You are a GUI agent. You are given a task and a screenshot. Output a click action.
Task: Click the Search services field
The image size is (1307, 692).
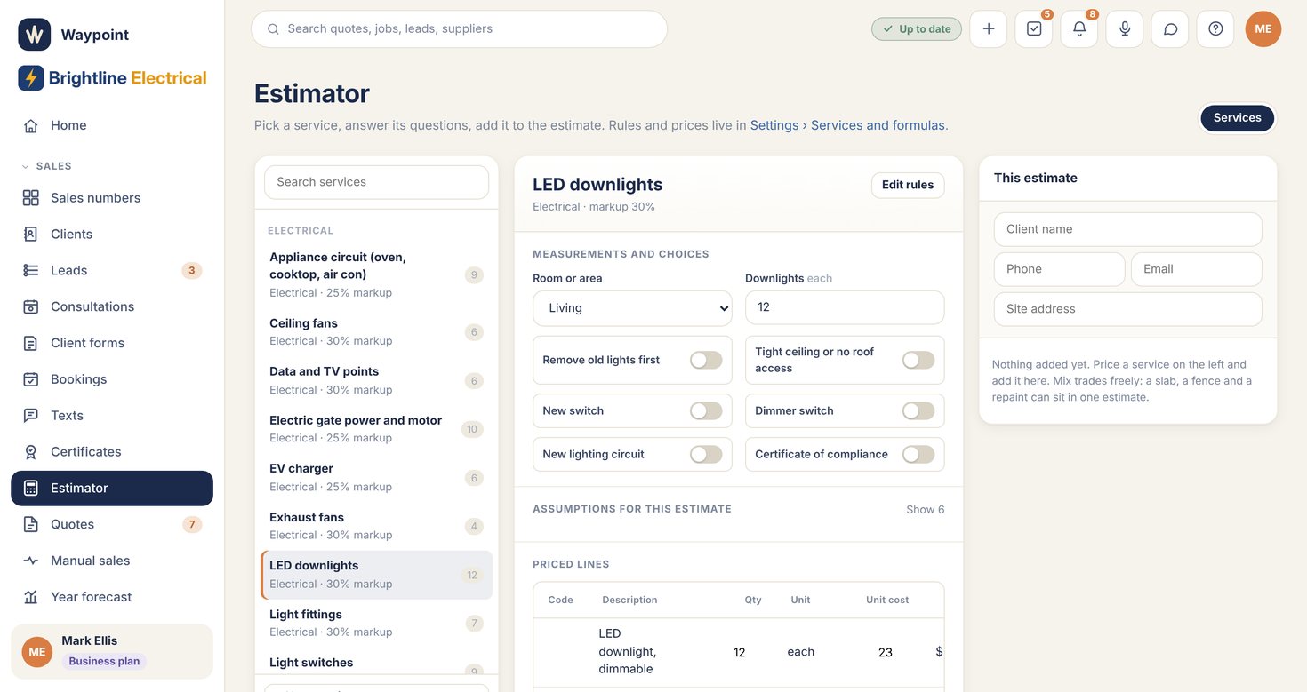[377, 182]
